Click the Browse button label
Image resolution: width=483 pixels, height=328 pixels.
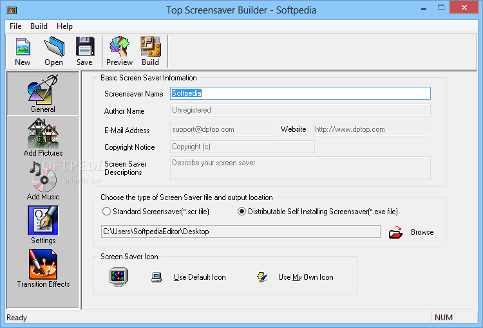pos(422,232)
